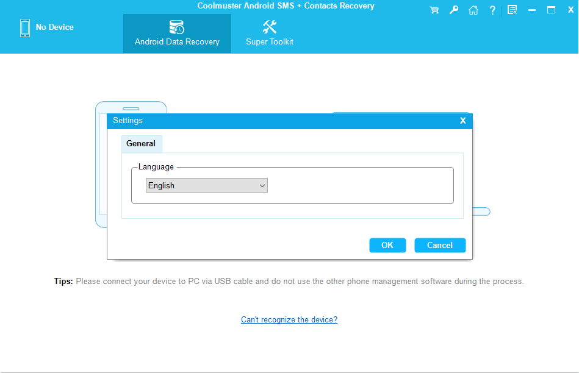Screen dimensions: 579x373
Task: Open "Can't recognize the device?" link
Action: 289,319
